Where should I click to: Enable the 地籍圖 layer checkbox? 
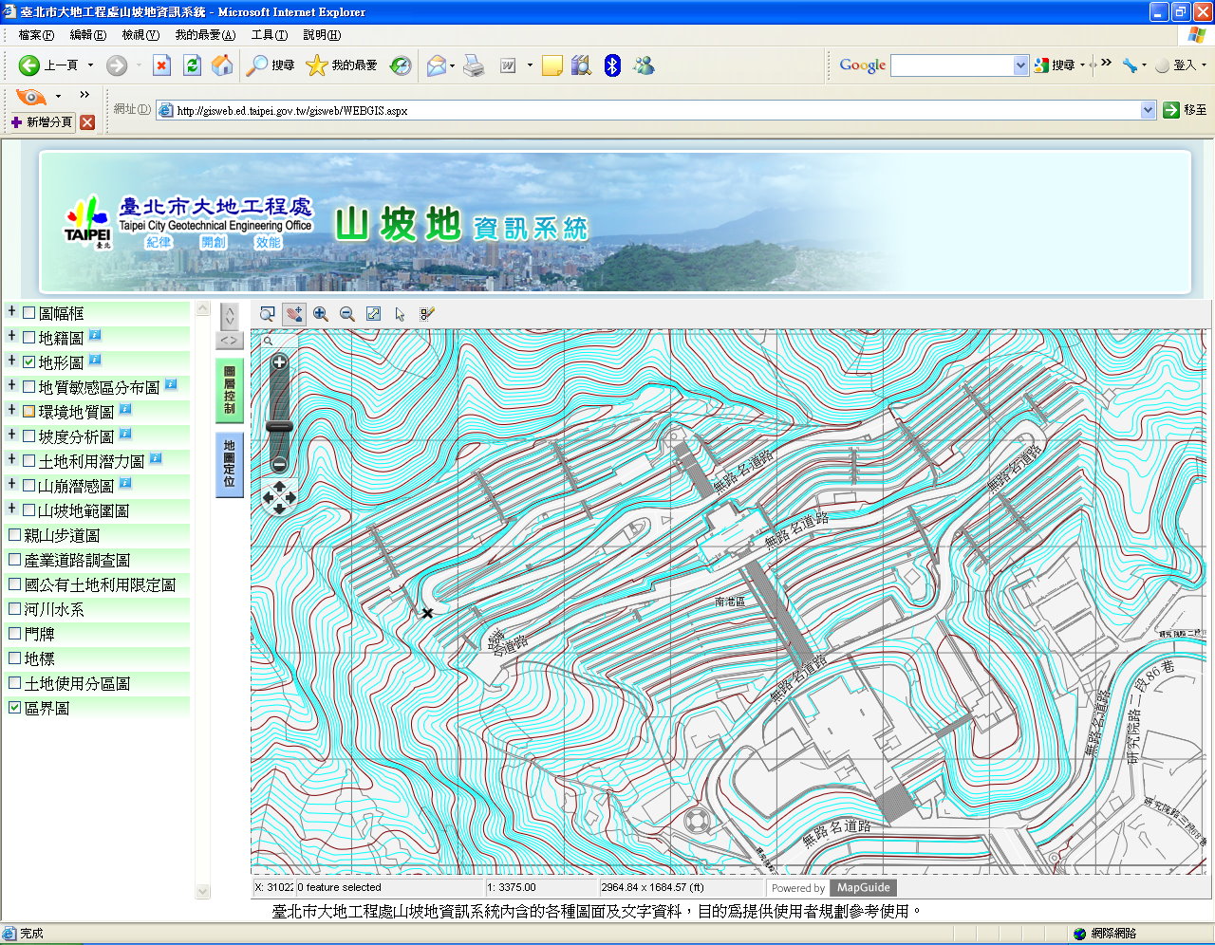(29, 337)
